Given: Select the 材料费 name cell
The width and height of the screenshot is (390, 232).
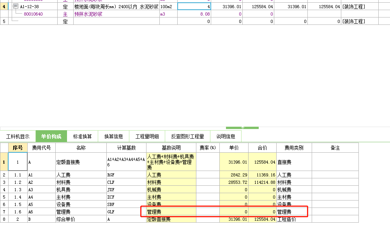Looking at the screenshot, I should click(x=81, y=182).
